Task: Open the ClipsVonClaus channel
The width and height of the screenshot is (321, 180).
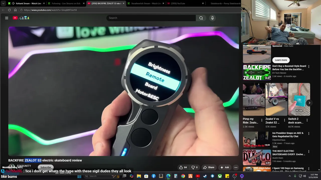Action: (279, 140)
